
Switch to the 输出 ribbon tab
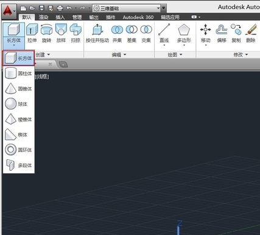point(94,17)
